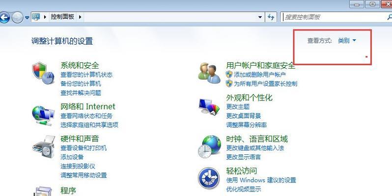Open the Hardware and Sound printer icon
Viewport: 392px width, 196px height.
click(x=44, y=147)
